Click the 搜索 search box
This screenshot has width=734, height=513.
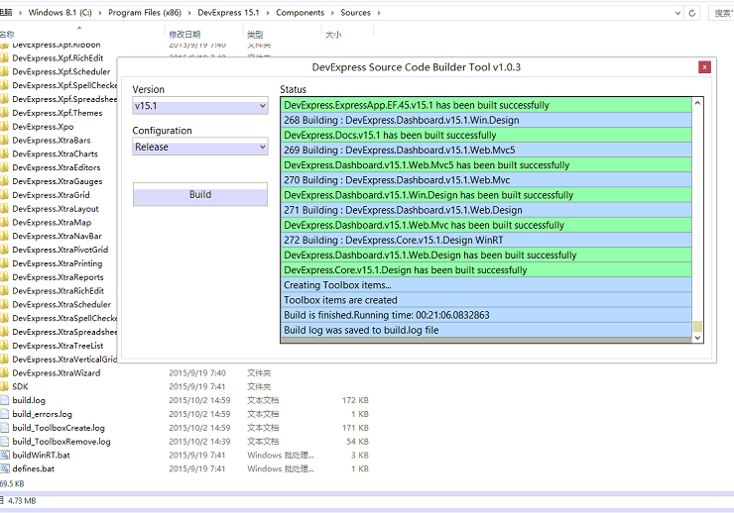click(720, 13)
